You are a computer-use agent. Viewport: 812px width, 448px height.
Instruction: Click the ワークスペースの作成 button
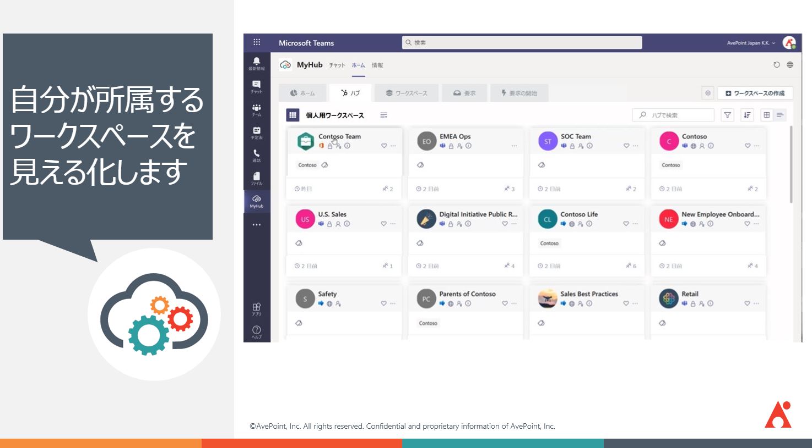click(x=755, y=93)
